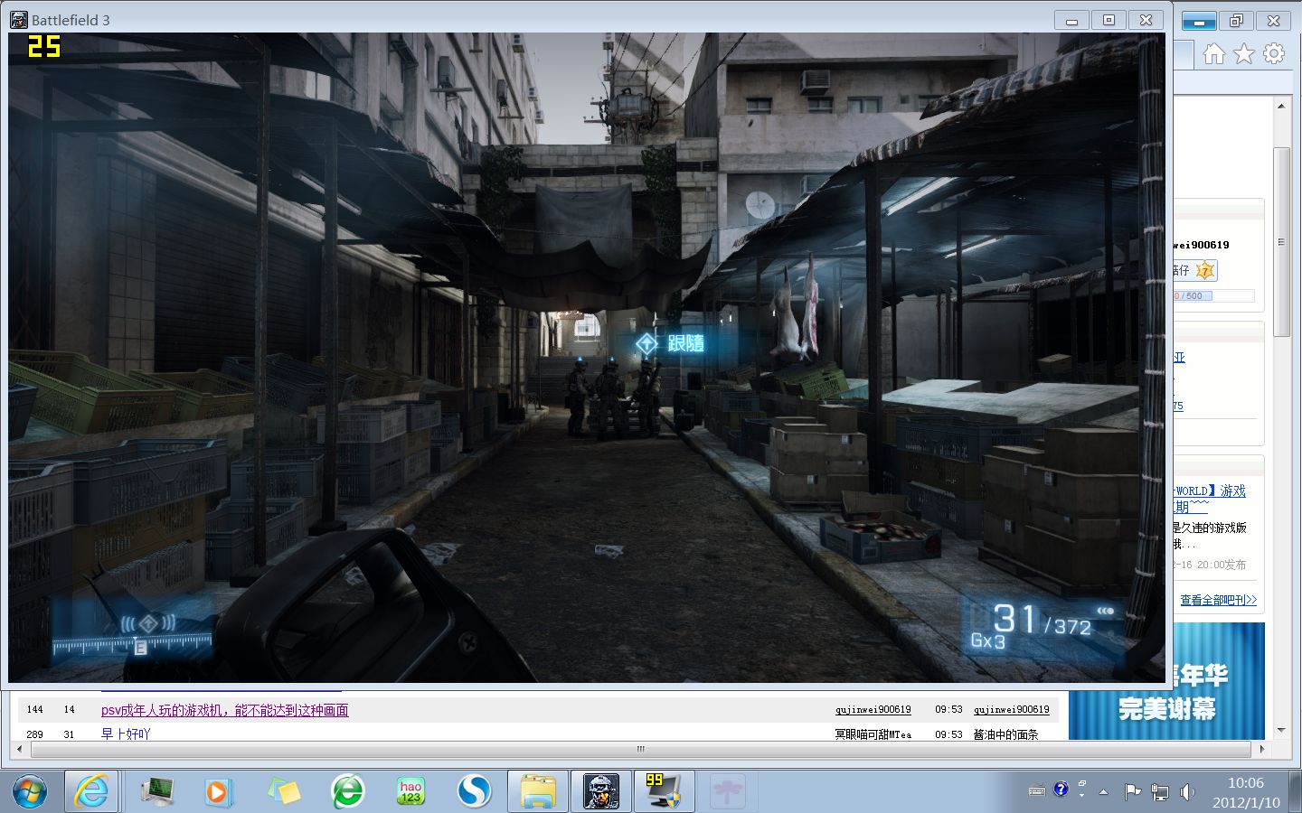Open the Sogou browser taskbar icon
This screenshot has width=1302, height=813.
pyautogui.click(x=474, y=792)
